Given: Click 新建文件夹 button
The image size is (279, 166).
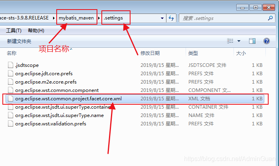Looking at the screenshot, I should (x=19, y=41).
